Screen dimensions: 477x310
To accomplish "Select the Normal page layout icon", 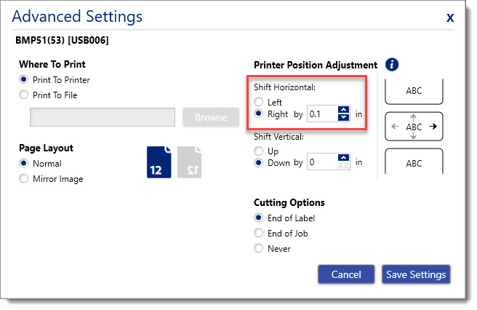I will 159,162.
